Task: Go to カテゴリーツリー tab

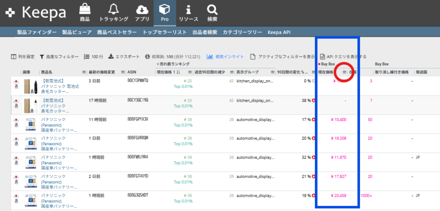Action: click(x=242, y=32)
